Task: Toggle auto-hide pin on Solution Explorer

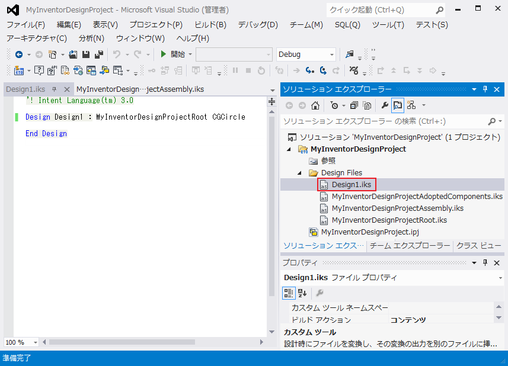Action: tap(485, 89)
